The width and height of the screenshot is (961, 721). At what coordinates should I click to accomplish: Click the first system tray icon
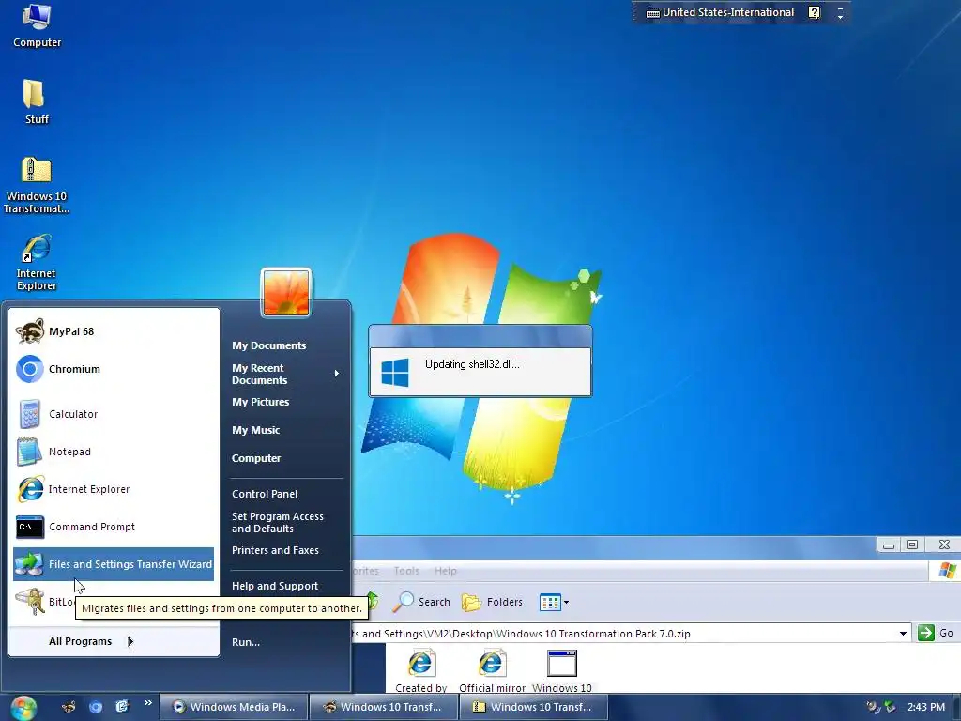(x=873, y=707)
